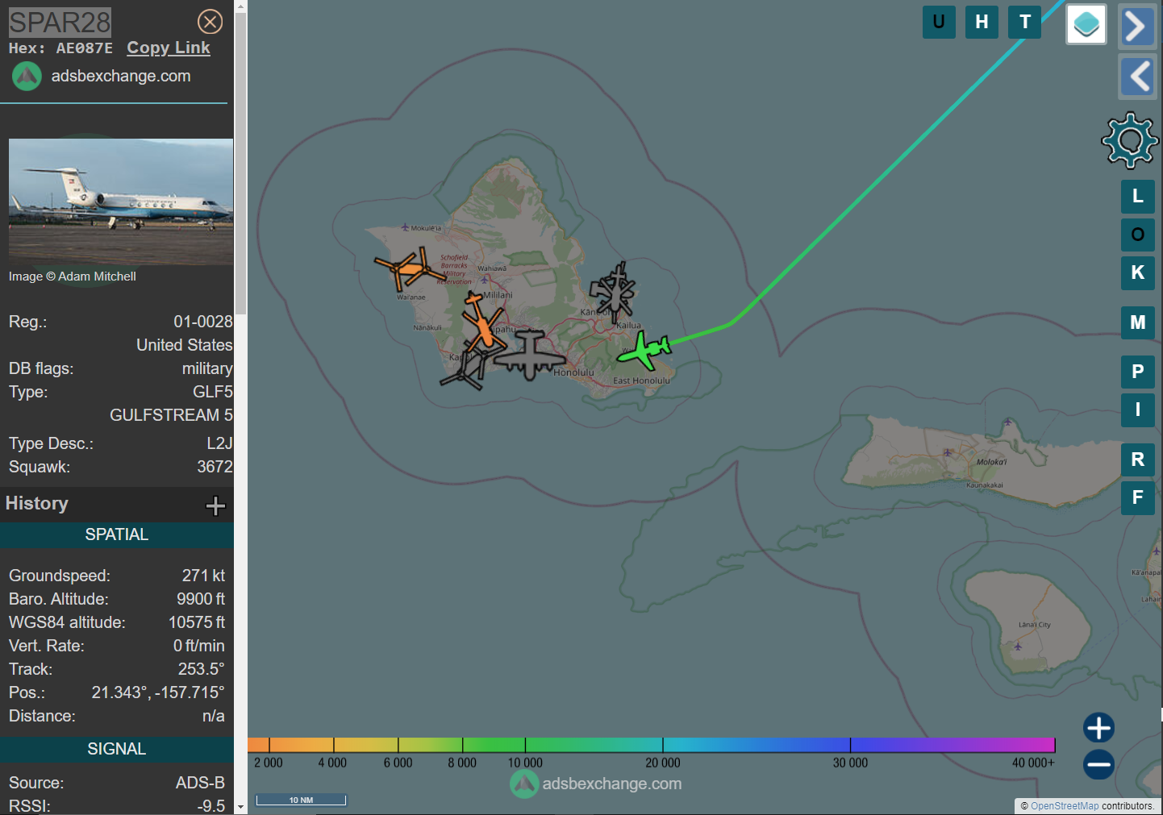Open the map layers selector icon
This screenshot has width=1163, height=815.
(x=1086, y=24)
